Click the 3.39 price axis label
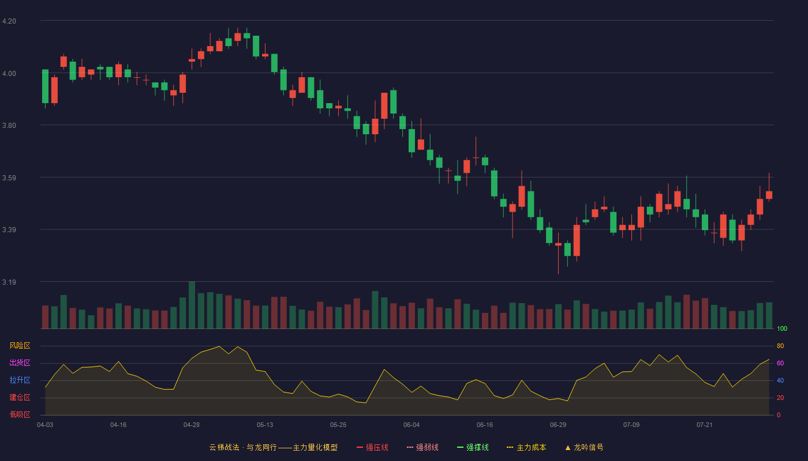The height and width of the screenshot is (461, 808). (9, 230)
